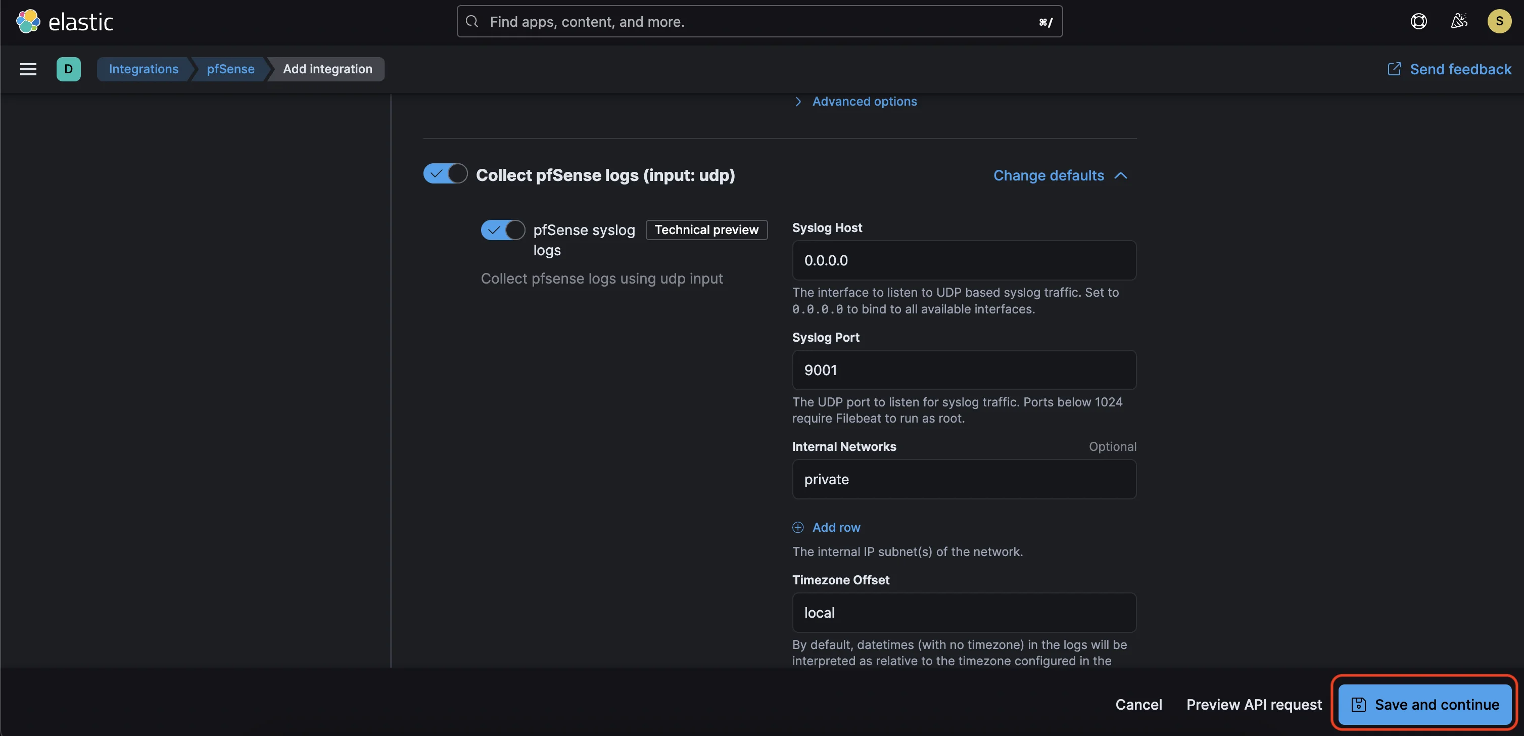
Task: Click the Send feedback external icon
Action: pos(1394,69)
